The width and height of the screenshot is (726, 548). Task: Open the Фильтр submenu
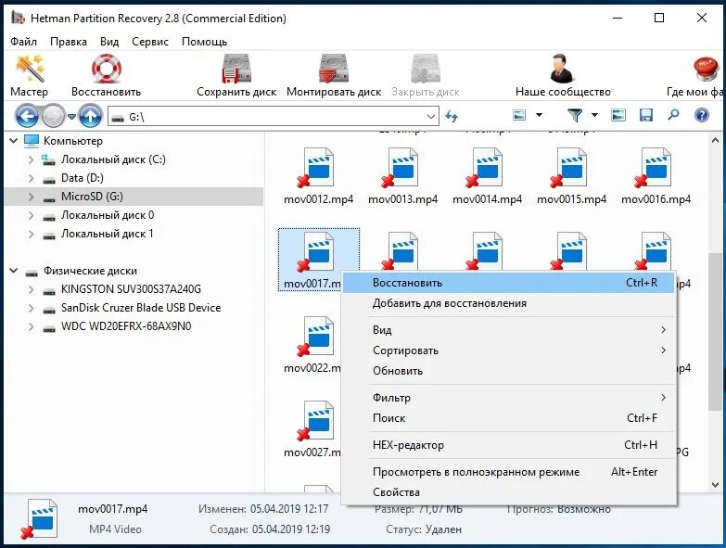coord(508,398)
